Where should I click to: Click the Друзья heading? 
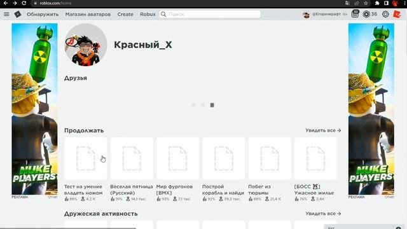tap(76, 78)
